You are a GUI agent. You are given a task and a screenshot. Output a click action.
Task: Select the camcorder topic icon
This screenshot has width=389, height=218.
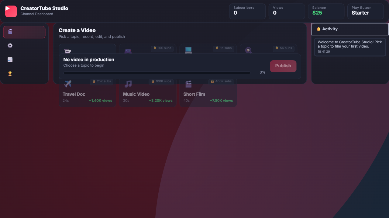pos(67,51)
